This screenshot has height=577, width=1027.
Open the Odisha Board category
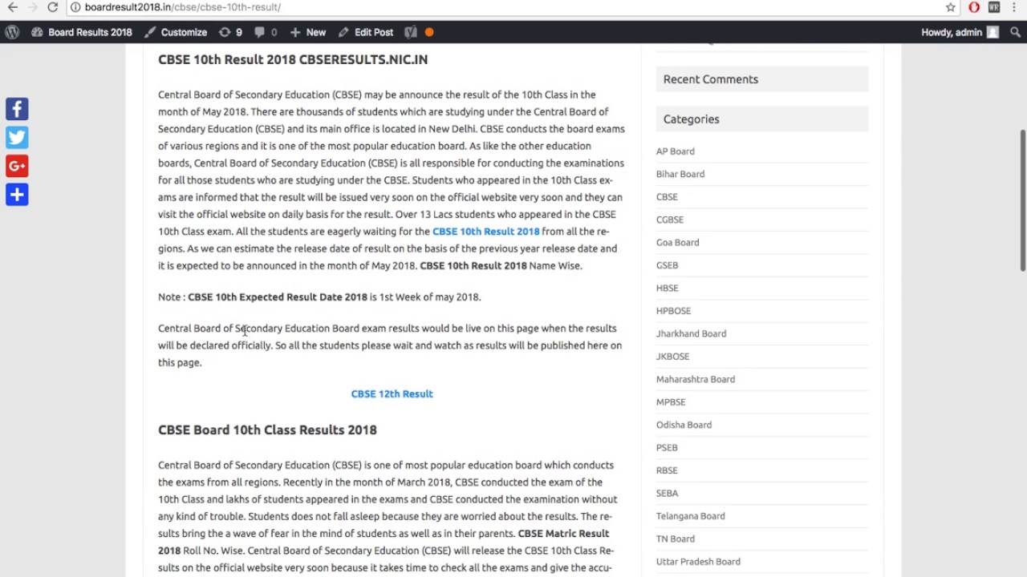click(x=684, y=426)
